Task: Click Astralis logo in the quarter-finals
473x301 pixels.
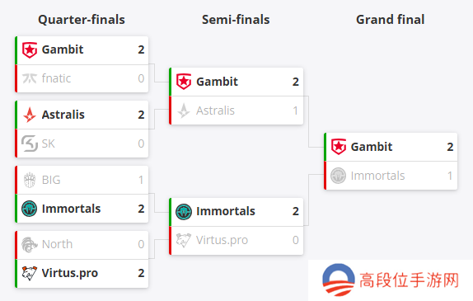Action: (30, 115)
